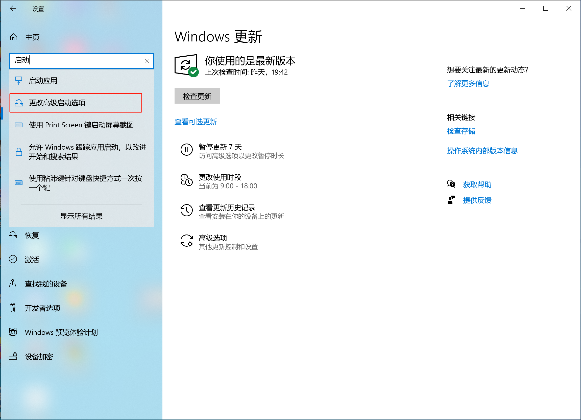Click the 检查更新 button
The width and height of the screenshot is (581, 420).
click(x=197, y=96)
